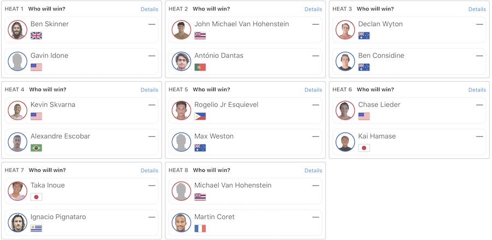Screen dimensions: 492x240
Task: Click the Brazil flag under Alexandre Escobar
Action: coord(36,148)
